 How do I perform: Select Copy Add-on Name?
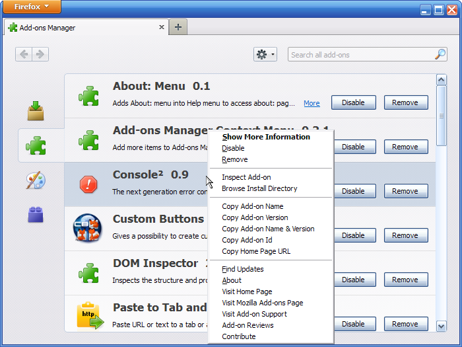[x=271, y=206]
